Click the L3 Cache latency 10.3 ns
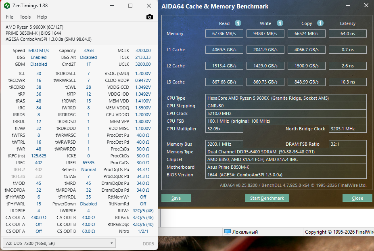The height and width of the screenshot is (251, 374). pos(347,82)
